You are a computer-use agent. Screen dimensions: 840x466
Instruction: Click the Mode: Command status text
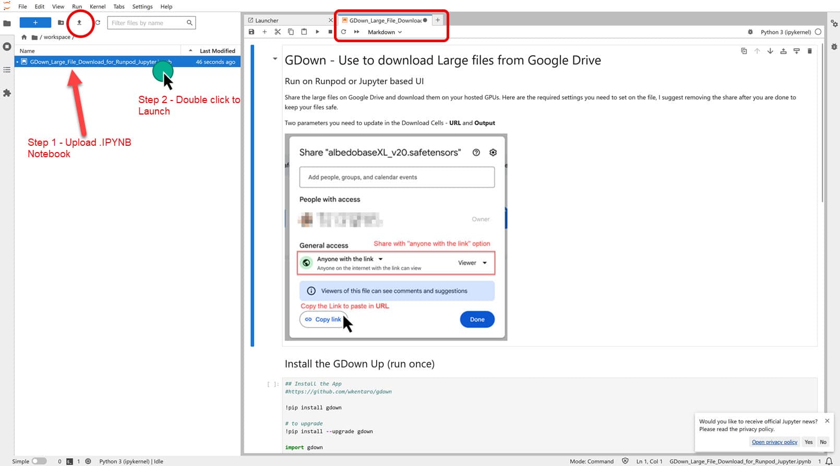592,461
